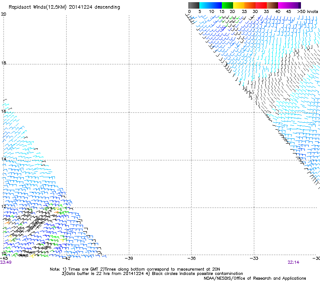Click the magenta 40-45 knots legend segment
Viewport: 320px width, 281px height.
pos(284,5)
